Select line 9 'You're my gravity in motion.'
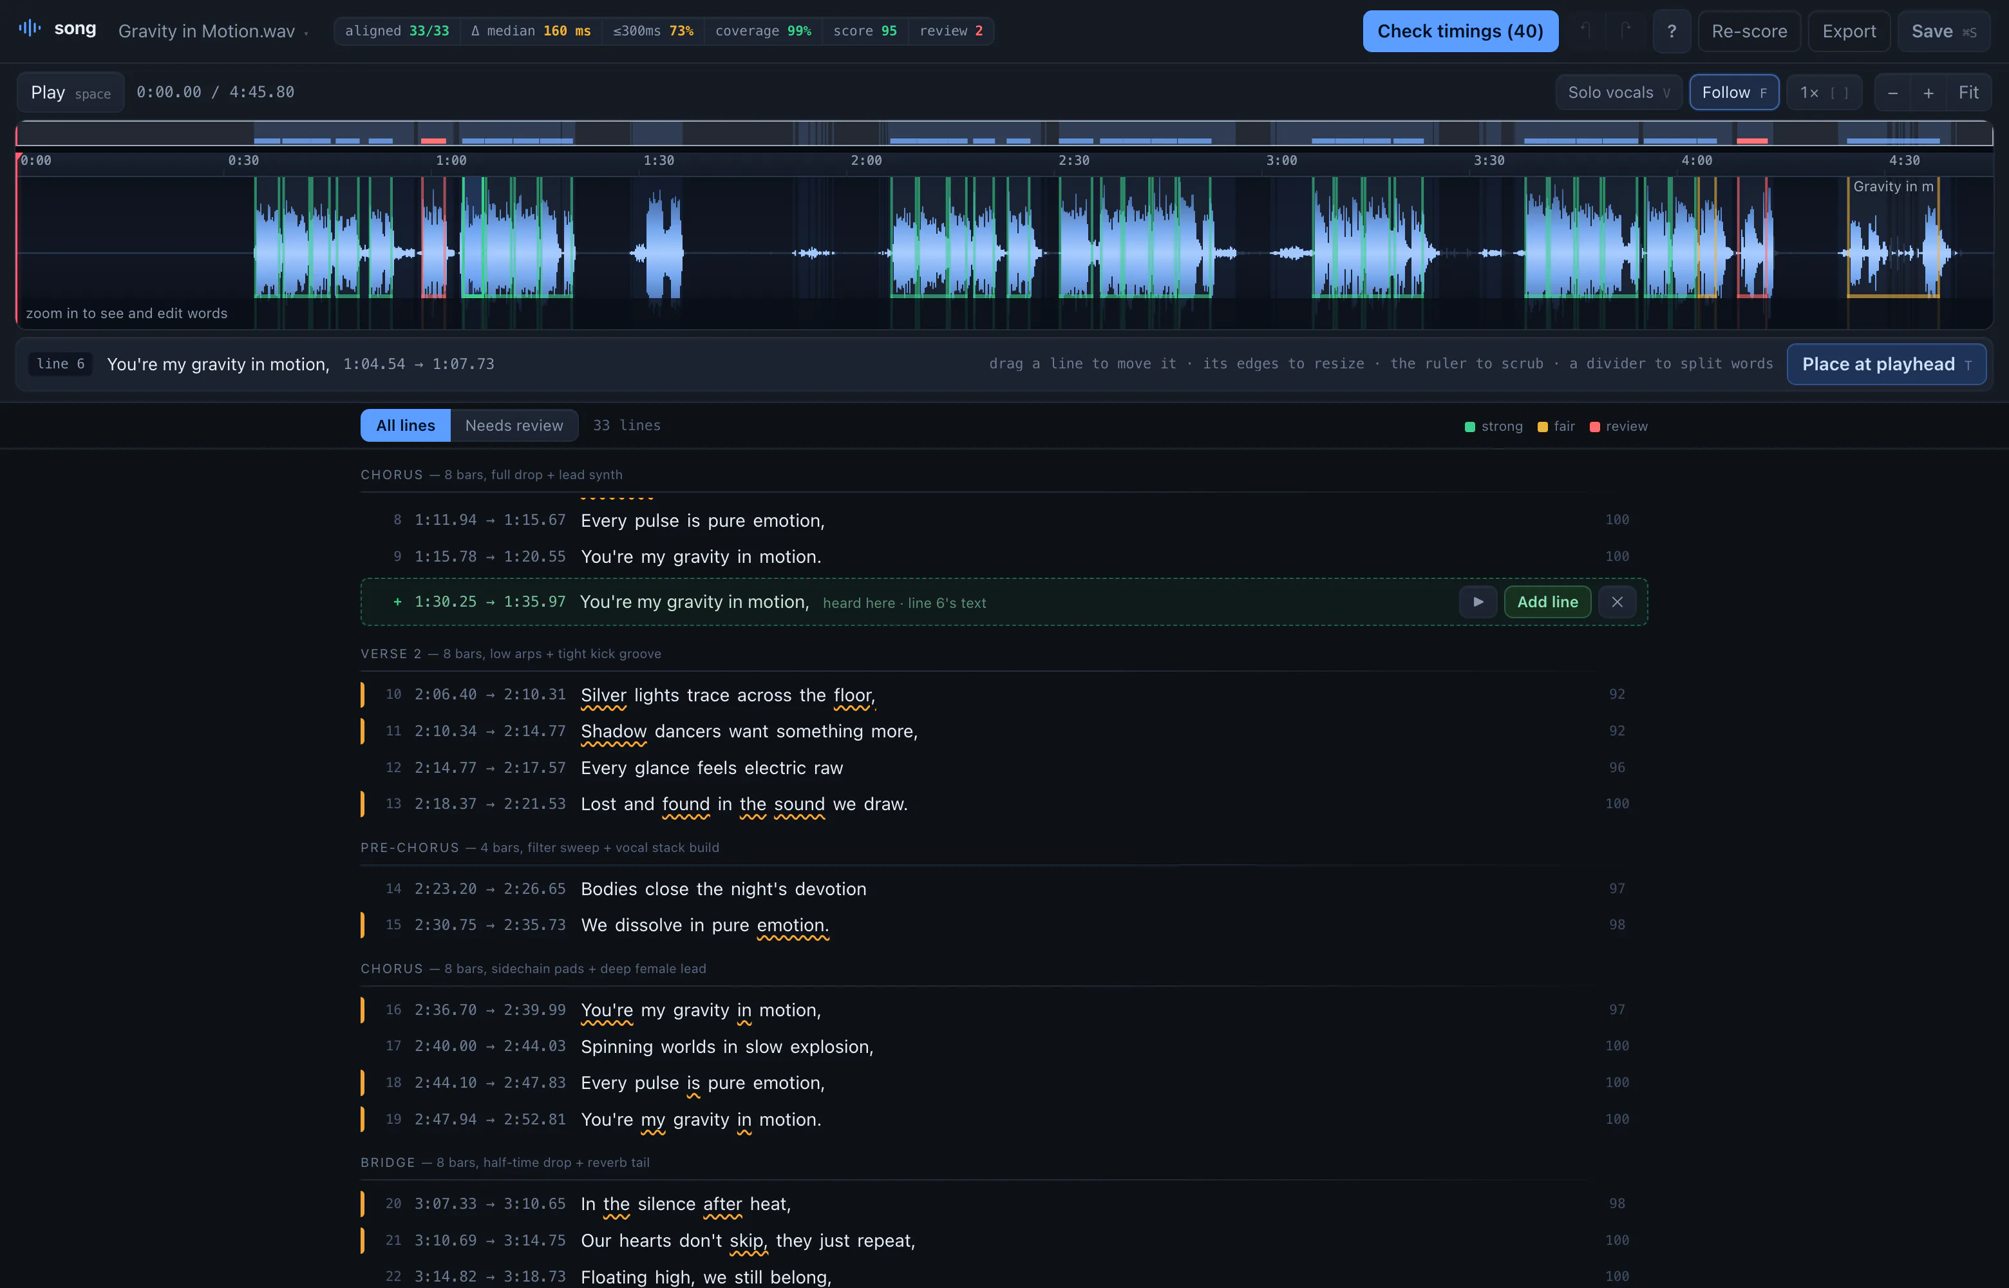Viewport: 2009px width, 1288px height. [1003, 556]
